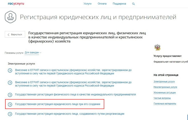This screenshot has width=188, height=120.
Task: Click the Госуслуги logo
Action: click(x=16, y=4)
